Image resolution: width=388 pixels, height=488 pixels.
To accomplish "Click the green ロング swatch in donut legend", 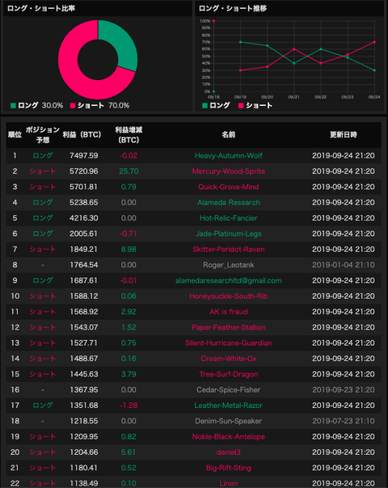I will (13, 106).
